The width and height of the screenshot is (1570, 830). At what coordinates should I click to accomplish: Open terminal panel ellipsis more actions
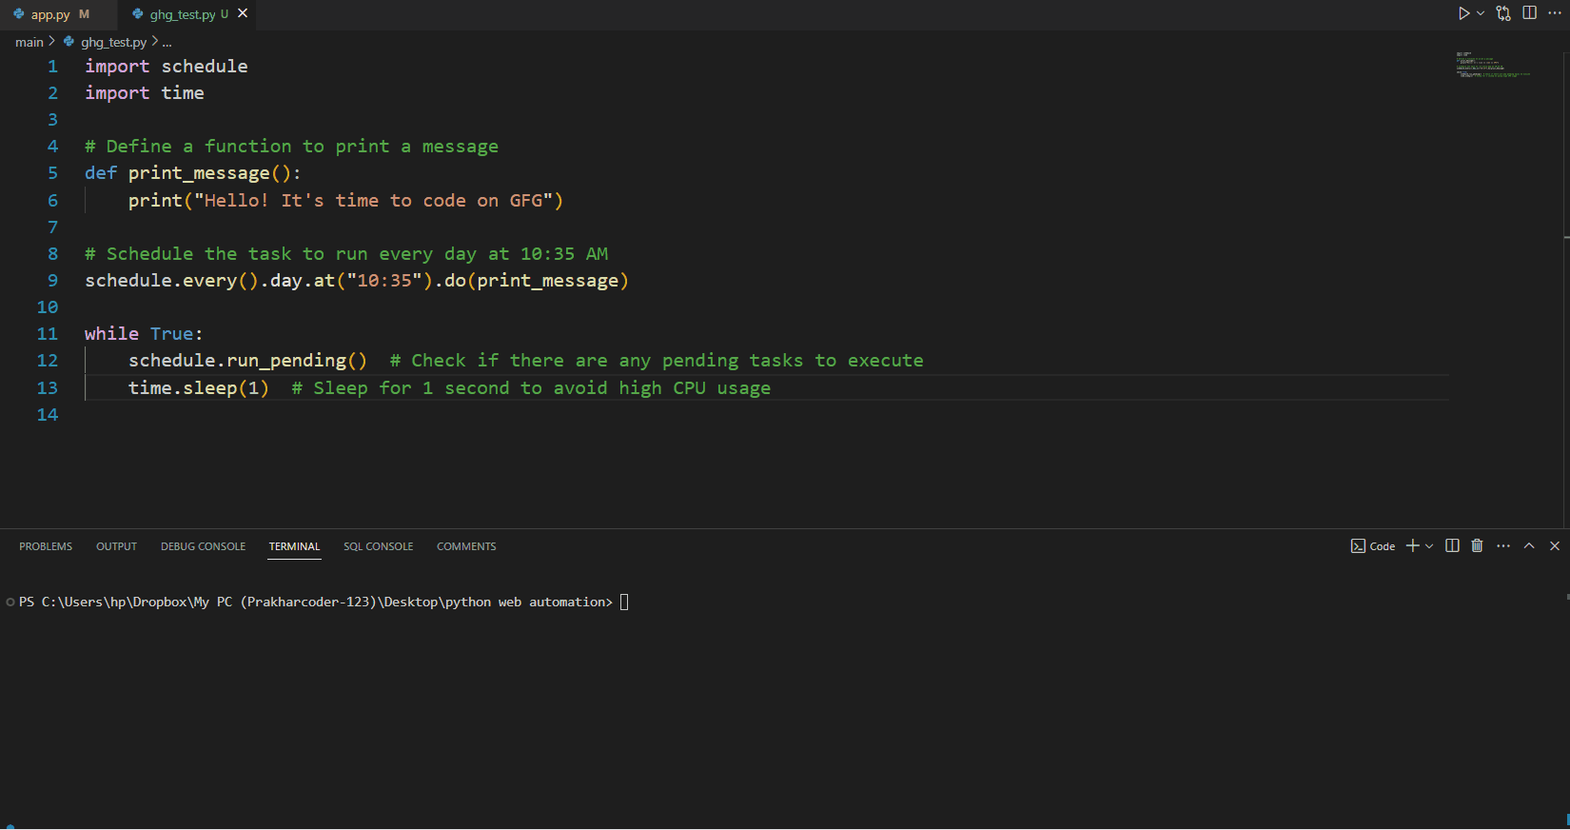coord(1503,545)
